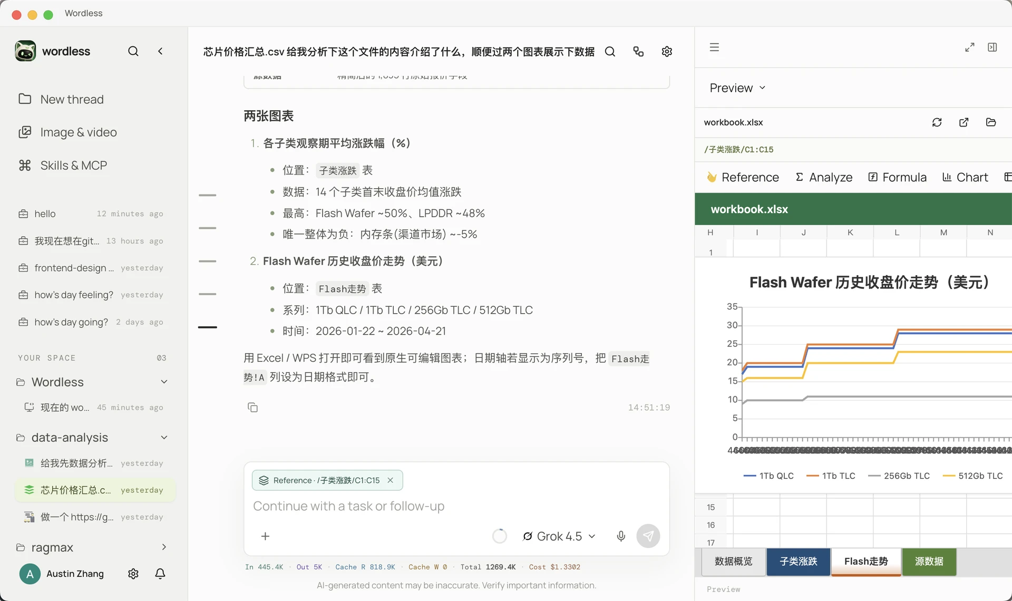Image resolution: width=1012 pixels, height=601 pixels.
Task: Select the Flash走势 sheet tab
Action: [866, 561]
